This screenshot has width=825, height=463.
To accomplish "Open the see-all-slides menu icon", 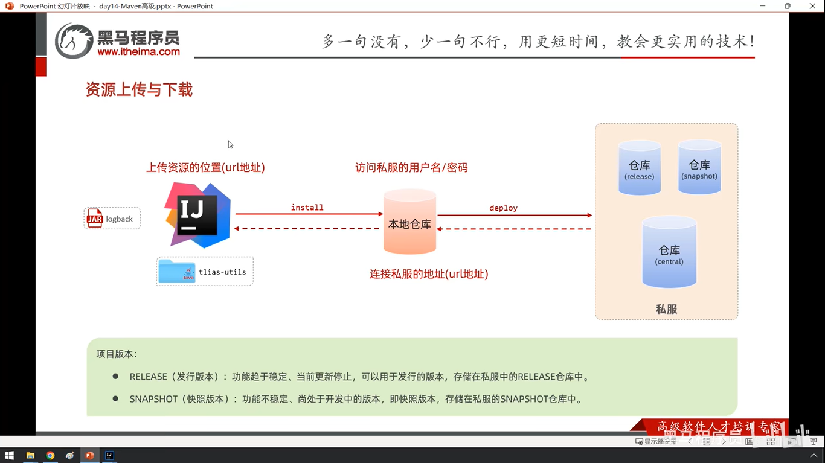I will (707, 441).
